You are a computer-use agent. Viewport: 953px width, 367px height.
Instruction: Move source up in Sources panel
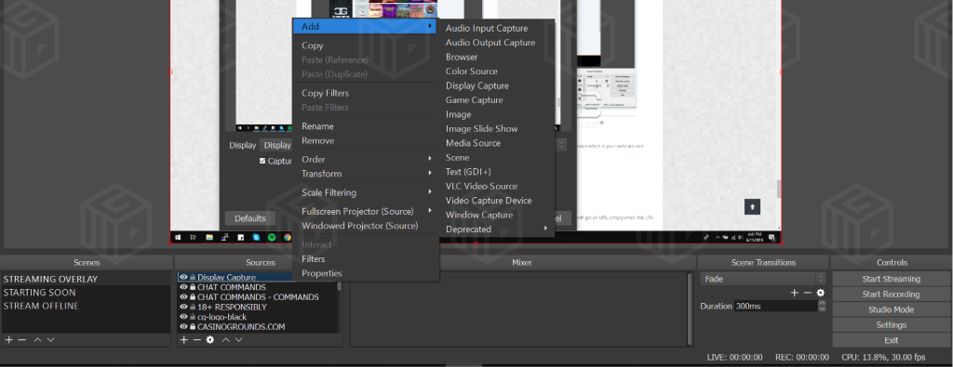225,340
